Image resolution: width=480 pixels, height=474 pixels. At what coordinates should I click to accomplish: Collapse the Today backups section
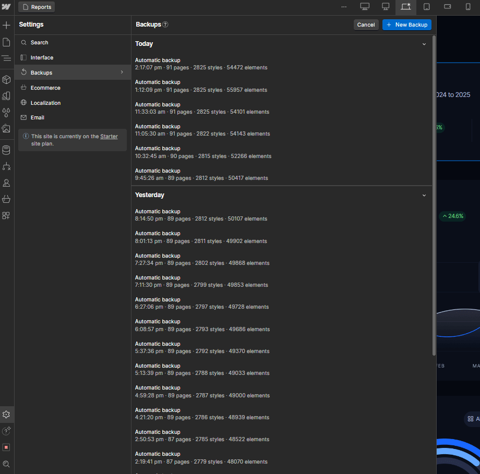(x=424, y=44)
